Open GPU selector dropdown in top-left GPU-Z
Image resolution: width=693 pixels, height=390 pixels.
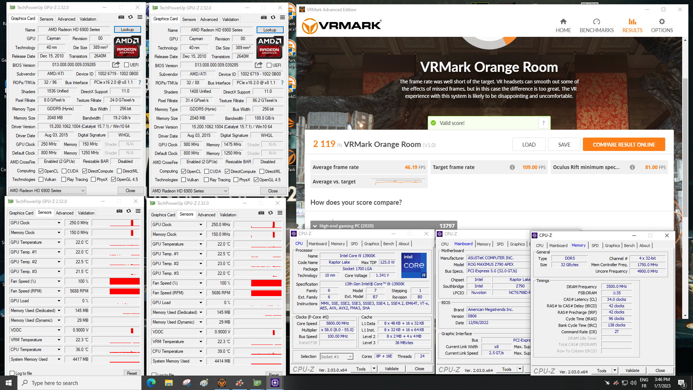(47, 191)
